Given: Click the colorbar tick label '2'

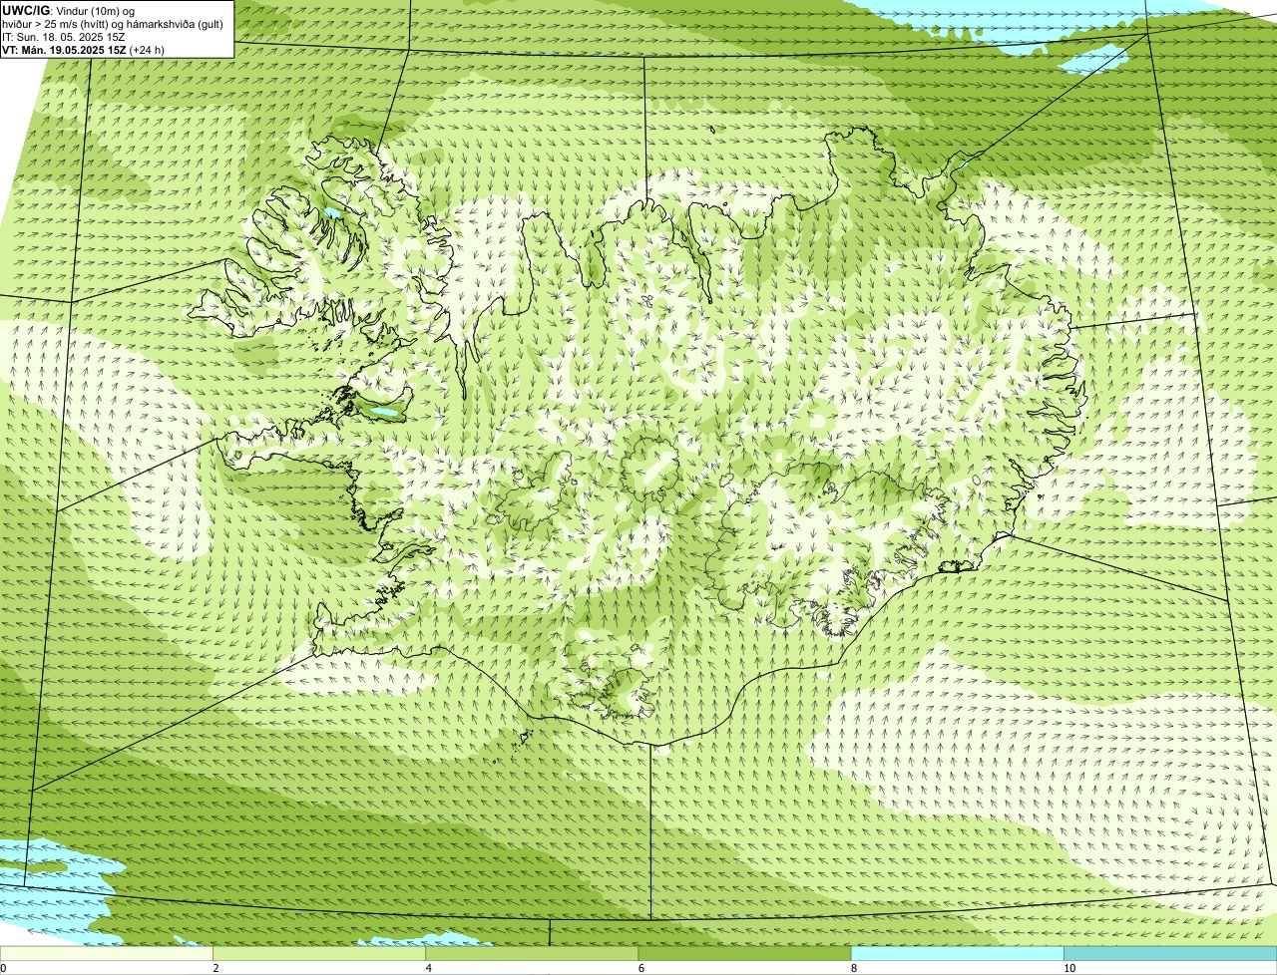Looking at the screenshot, I should click(215, 968).
